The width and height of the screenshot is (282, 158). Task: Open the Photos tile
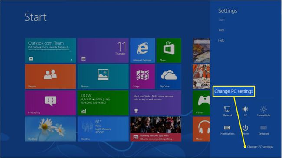coord(103,77)
